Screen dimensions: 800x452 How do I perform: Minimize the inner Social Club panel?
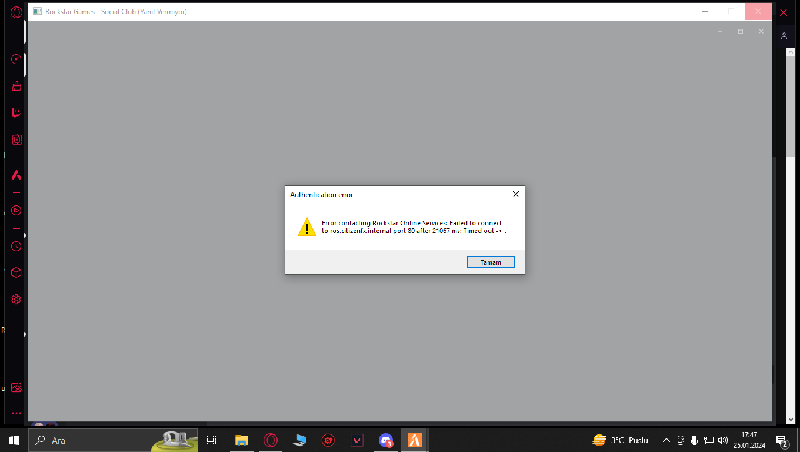(720, 31)
